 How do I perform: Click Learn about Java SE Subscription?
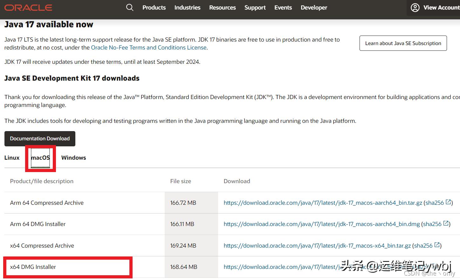point(403,43)
